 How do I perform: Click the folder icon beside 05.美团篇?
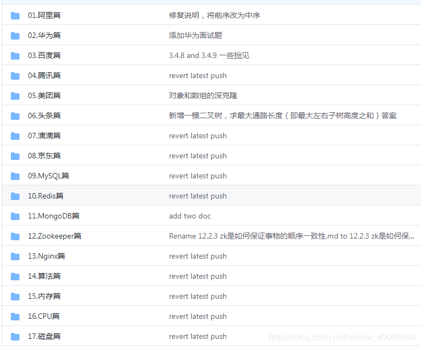click(x=15, y=96)
